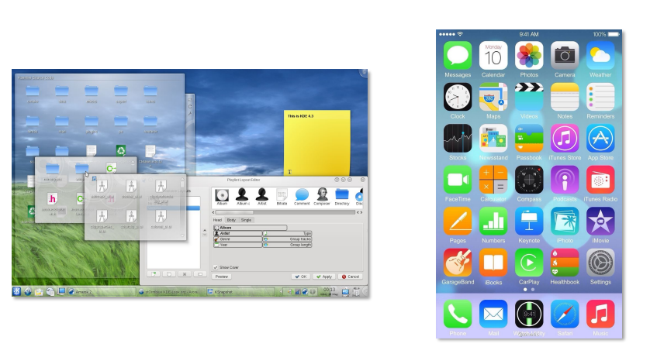Viewport: 650px width, 347px height.
Task: Launch the Reminders app
Action: tap(600, 97)
